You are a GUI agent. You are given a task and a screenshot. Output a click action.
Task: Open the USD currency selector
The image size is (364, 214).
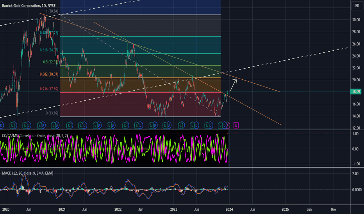click(356, 5)
